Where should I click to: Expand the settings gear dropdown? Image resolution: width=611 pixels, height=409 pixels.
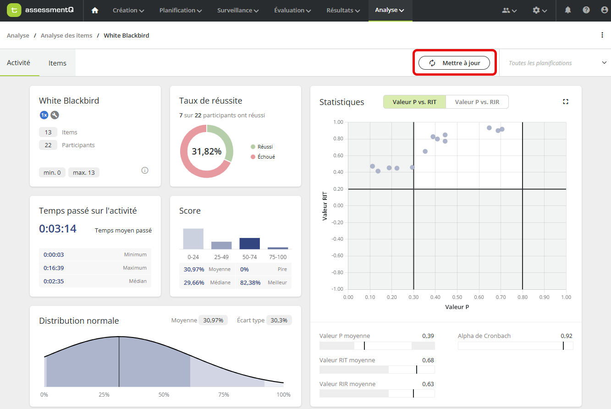(540, 10)
